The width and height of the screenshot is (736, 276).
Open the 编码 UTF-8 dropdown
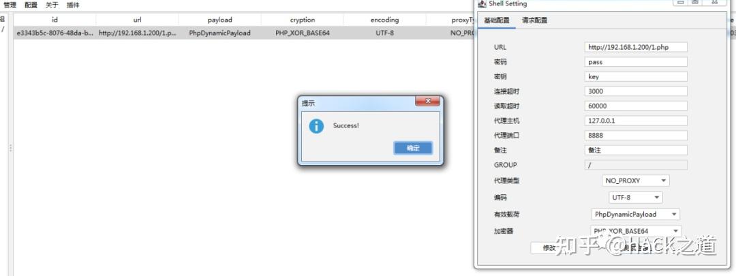(x=636, y=198)
